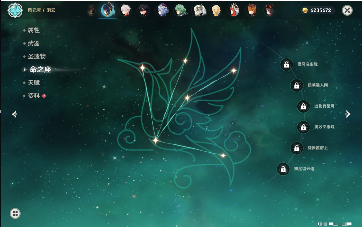Screen dimensions: 362x227
Task: Pick Hu Tao's avatar with the hat
Action: tap(269, 10)
